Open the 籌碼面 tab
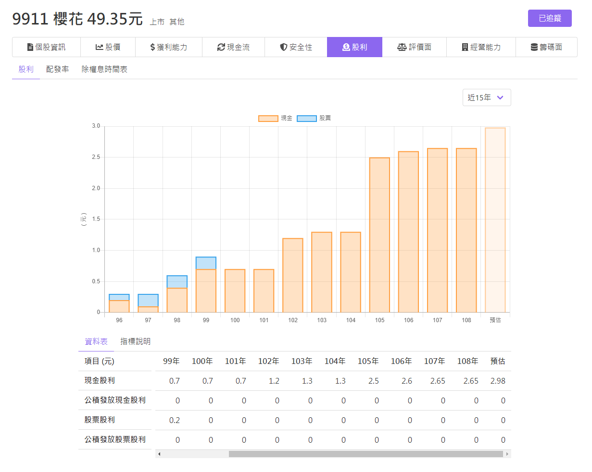Image resolution: width=592 pixels, height=472 pixels. pos(546,47)
